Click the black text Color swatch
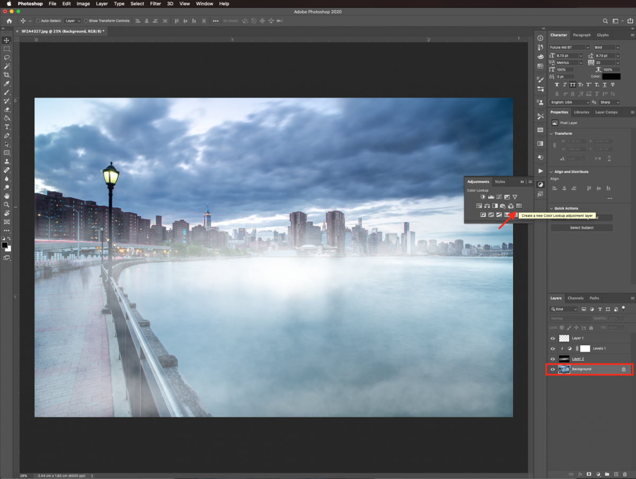 pos(611,76)
